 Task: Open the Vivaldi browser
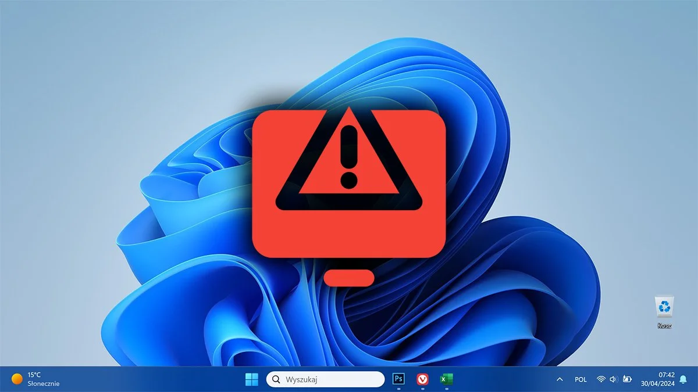pyautogui.click(x=423, y=379)
